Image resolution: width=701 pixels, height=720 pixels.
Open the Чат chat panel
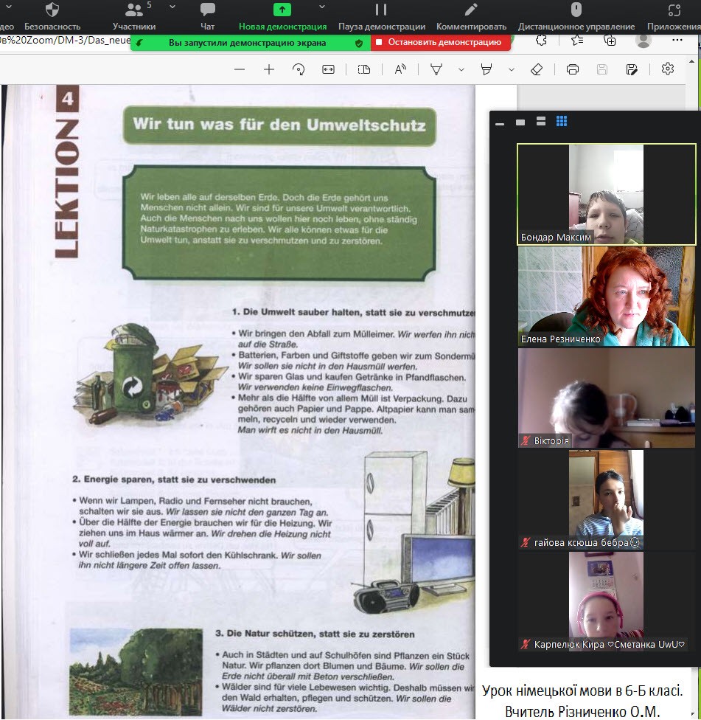coord(208,16)
